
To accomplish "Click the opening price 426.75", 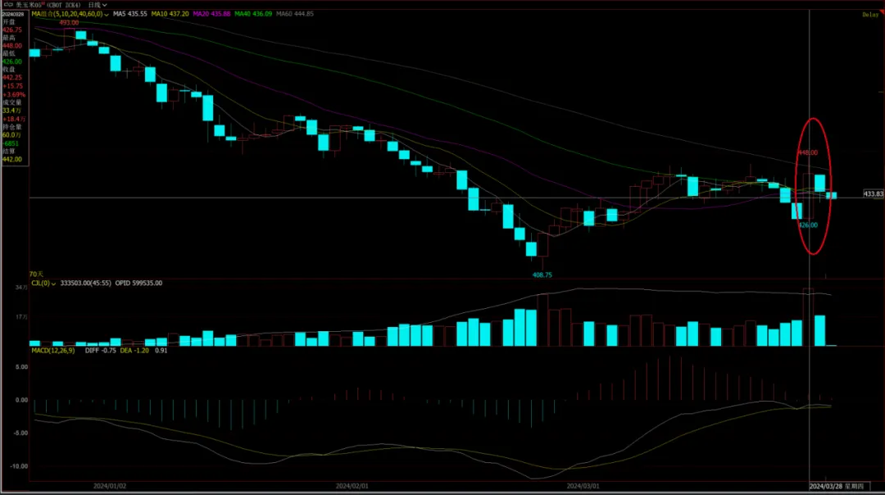I will pyautogui.click(x=11, y=30).
